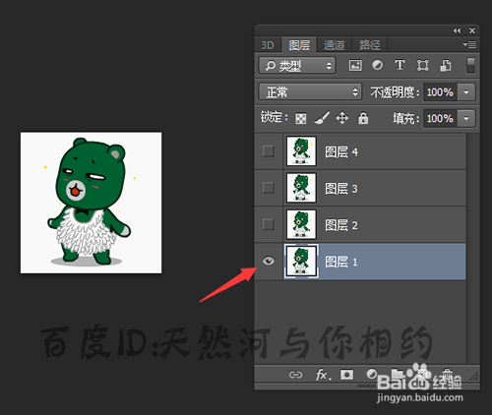Close the layers panel
Viewport: 492px width, 415px height.
(472, 30)
